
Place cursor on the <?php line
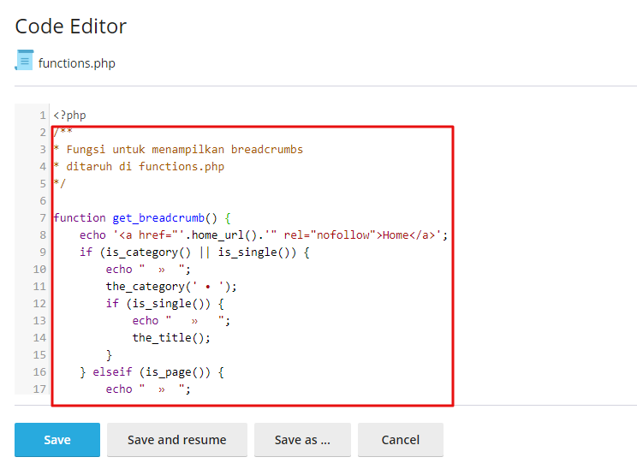pyautogui.click(x=69, y=116)
